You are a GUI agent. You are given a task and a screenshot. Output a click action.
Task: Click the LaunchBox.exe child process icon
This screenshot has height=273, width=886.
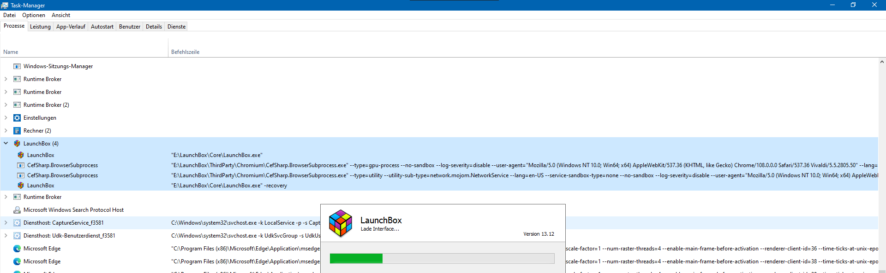pyautogui.click(x=21, y=155)
